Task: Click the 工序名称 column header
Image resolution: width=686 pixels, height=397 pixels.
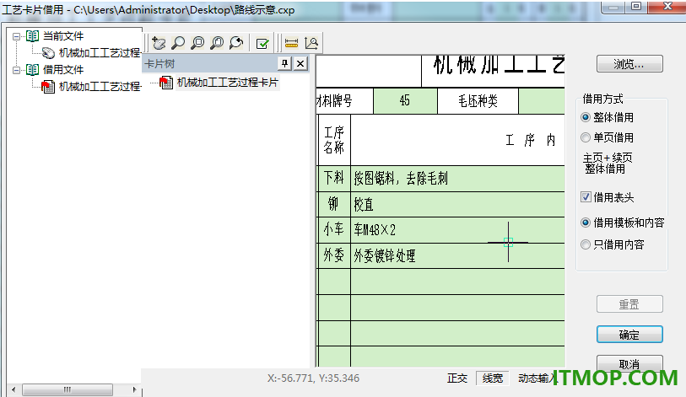Action: [334, 140]
